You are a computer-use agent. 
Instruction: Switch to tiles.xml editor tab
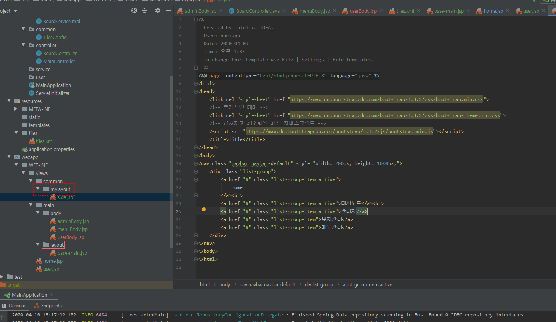[x=405, y=11]
